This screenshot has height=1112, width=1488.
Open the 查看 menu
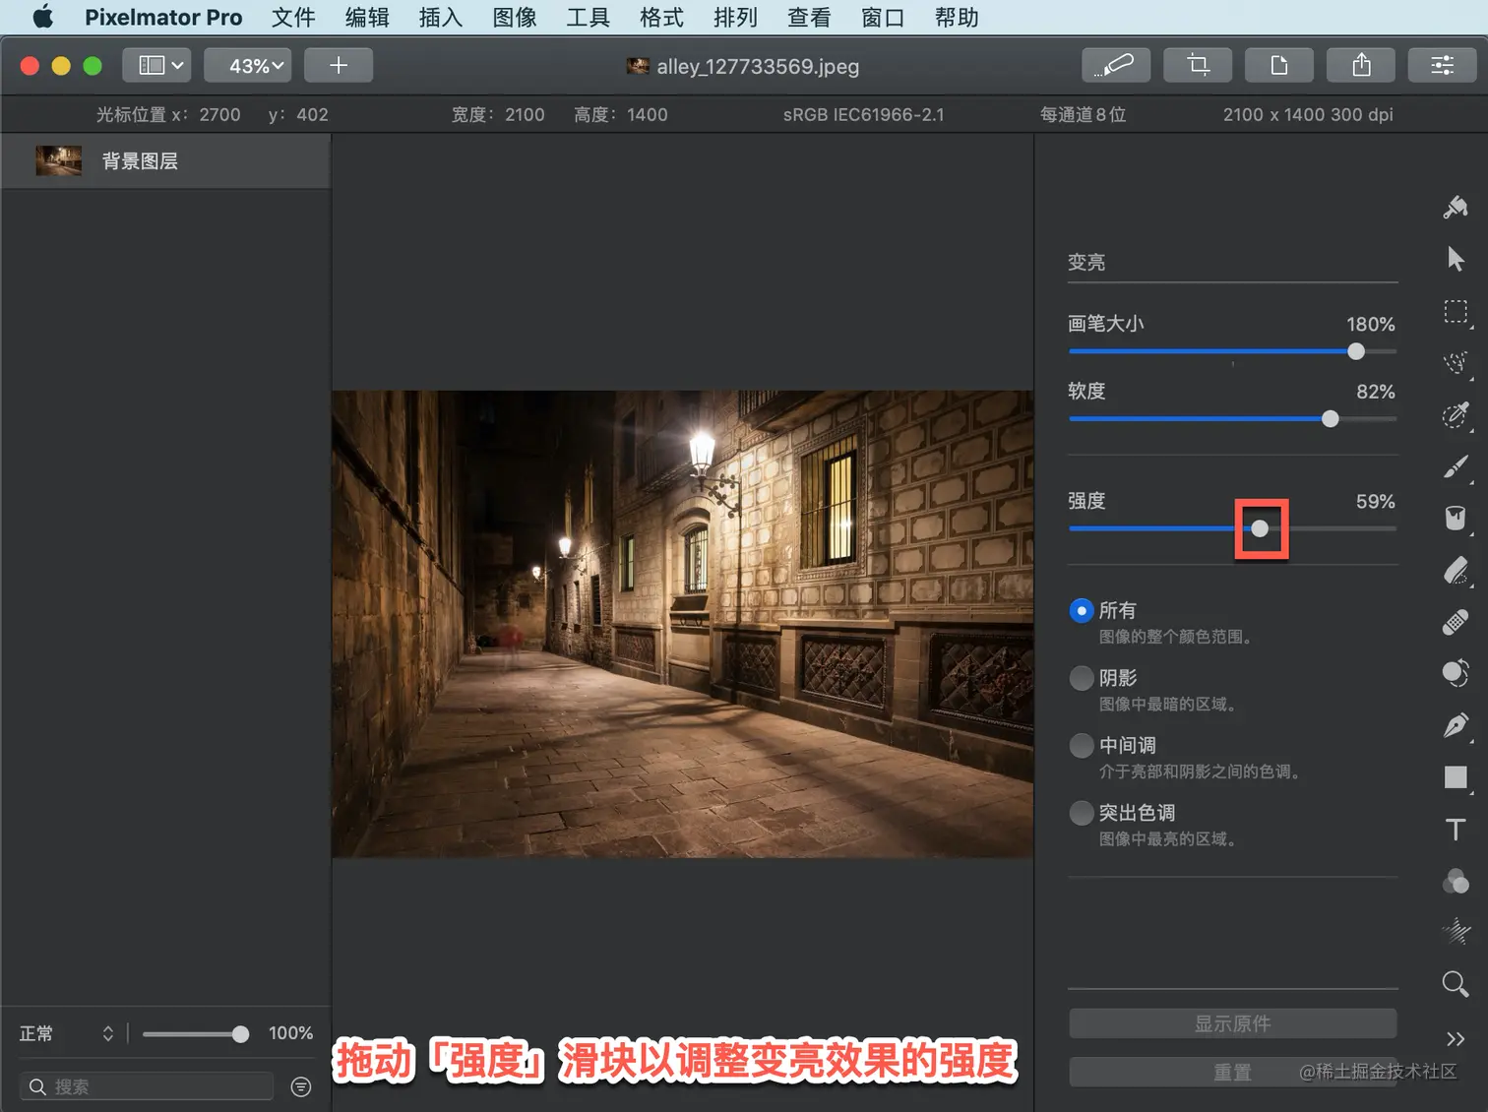[809, 18]
